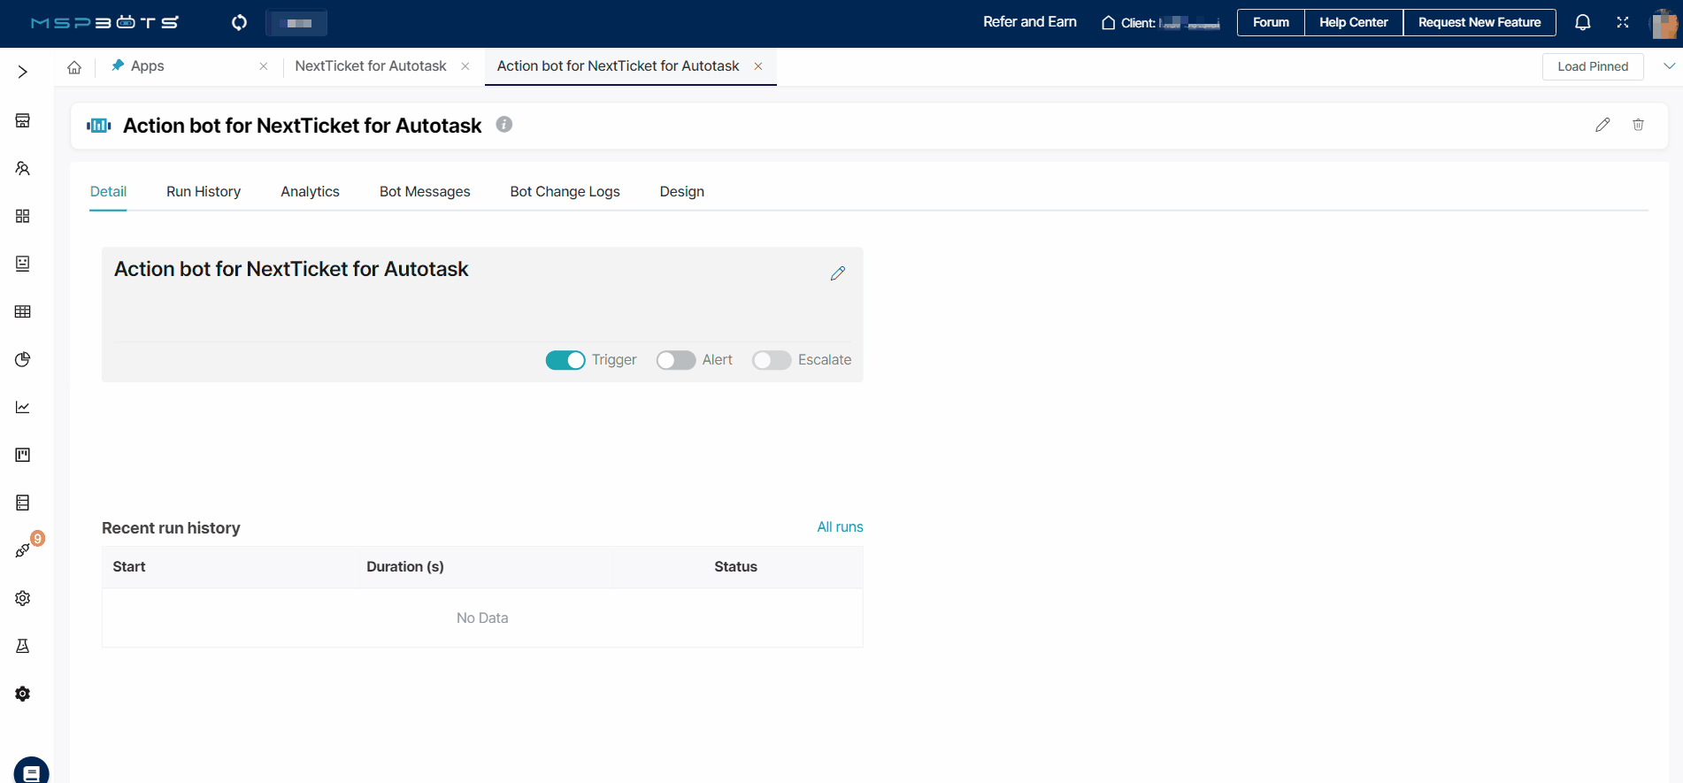This screenshot has width=1683, height=783.
Task: Click the pencil edit icon in header
Action: 1602,125
